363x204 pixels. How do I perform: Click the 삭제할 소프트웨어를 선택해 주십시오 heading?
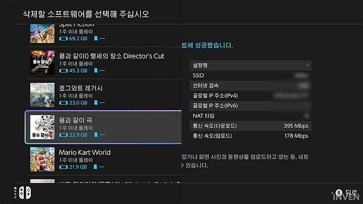[86, 14]
